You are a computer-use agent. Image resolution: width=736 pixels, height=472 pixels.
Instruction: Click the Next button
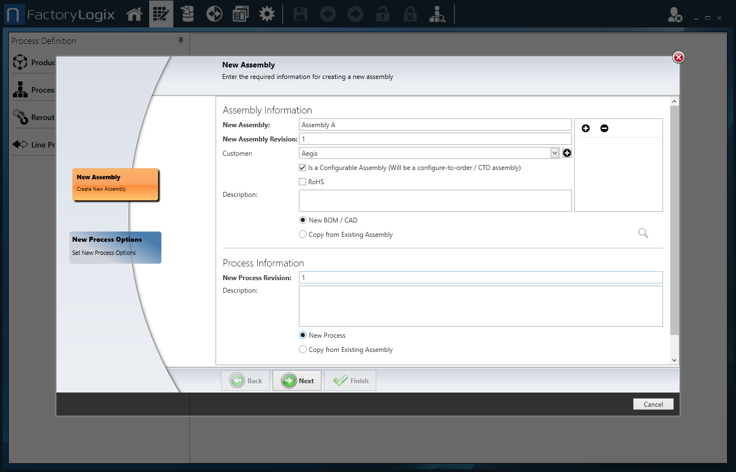(297, 380)
